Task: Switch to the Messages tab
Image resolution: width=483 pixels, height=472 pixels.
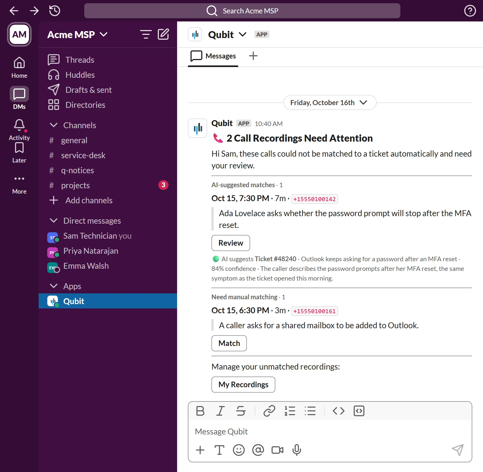Action: point(213,56)
